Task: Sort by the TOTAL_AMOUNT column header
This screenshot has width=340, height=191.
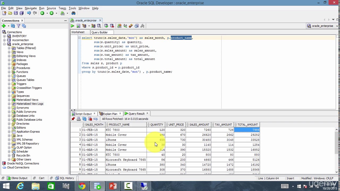Action: 247,124
